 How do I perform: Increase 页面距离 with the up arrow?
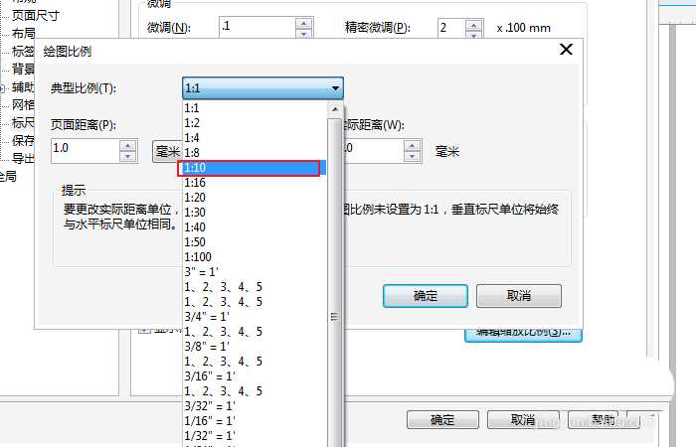click(127, 144)
